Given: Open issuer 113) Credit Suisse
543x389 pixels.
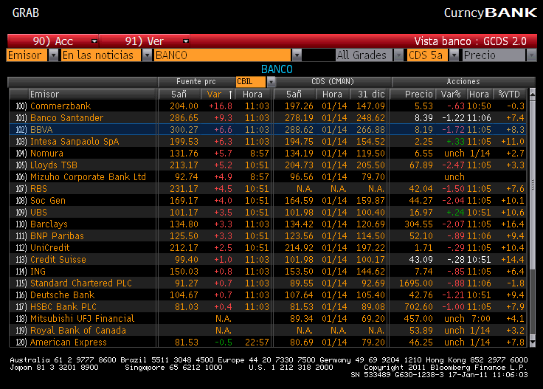Looking at the screenshot, I should 58,259.
